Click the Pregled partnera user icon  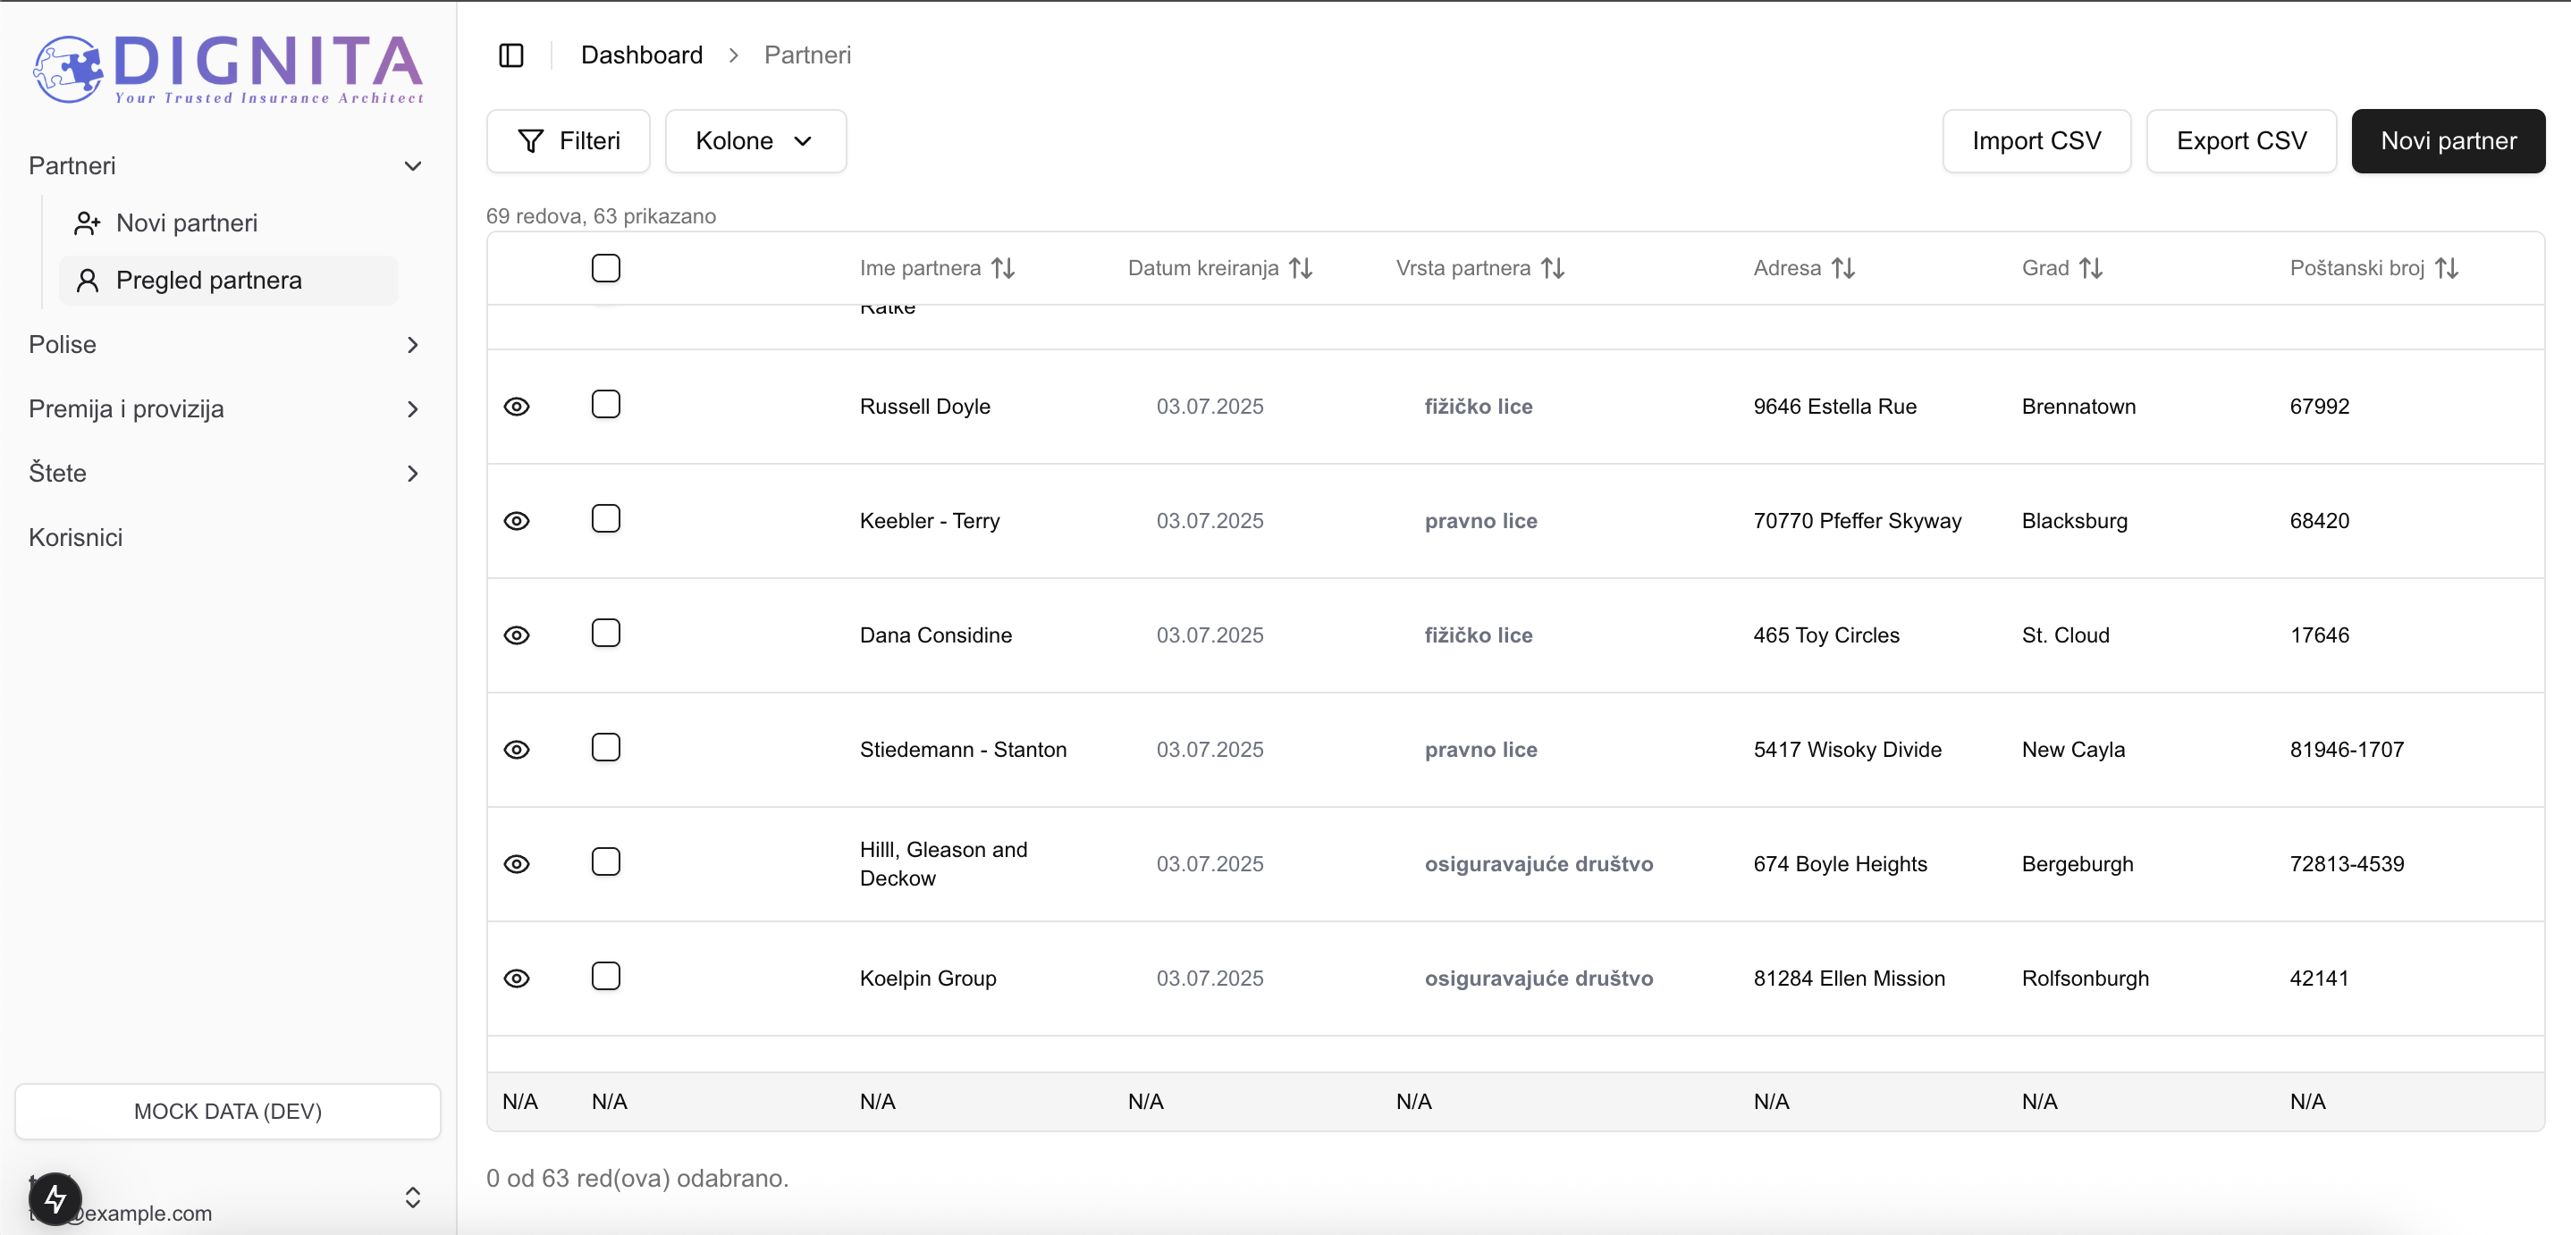88,281
